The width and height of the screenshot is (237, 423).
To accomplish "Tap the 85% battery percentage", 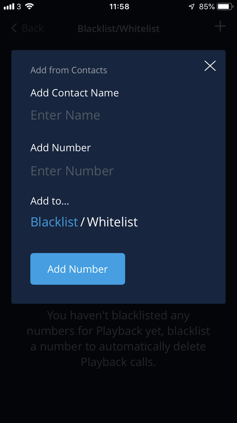I will 207,6.
